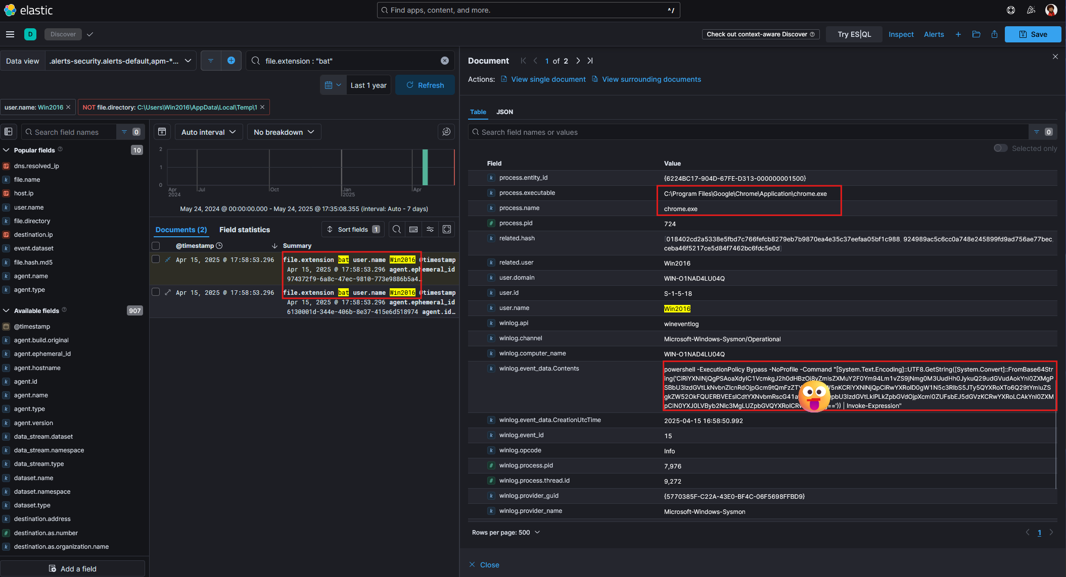Switch to the JSON tab
Viewport: 1066px width, 577px height.
(504, 112)
